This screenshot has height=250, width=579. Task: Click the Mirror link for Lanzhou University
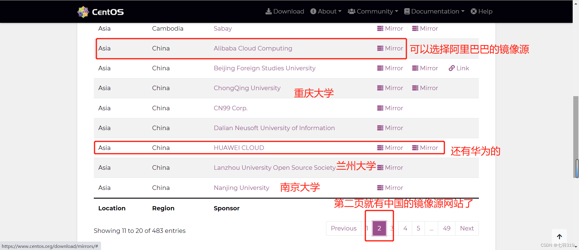click(390, 168)
